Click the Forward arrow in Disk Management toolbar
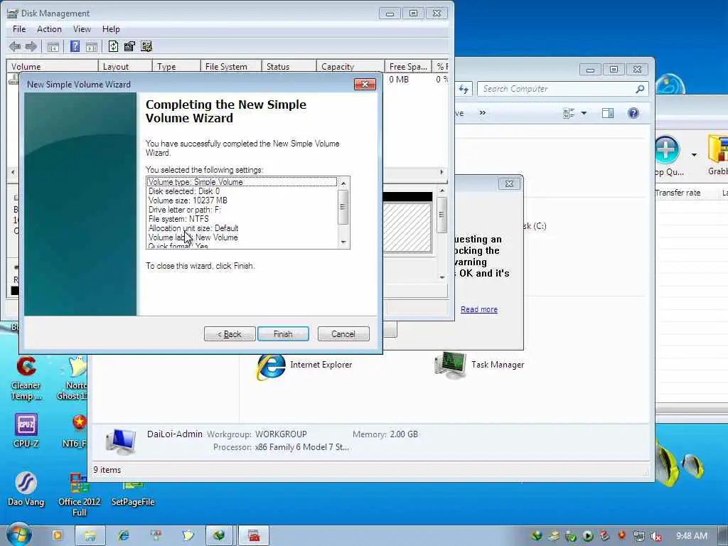Viewport: 728px width, 546px height. tap(31, 46)
